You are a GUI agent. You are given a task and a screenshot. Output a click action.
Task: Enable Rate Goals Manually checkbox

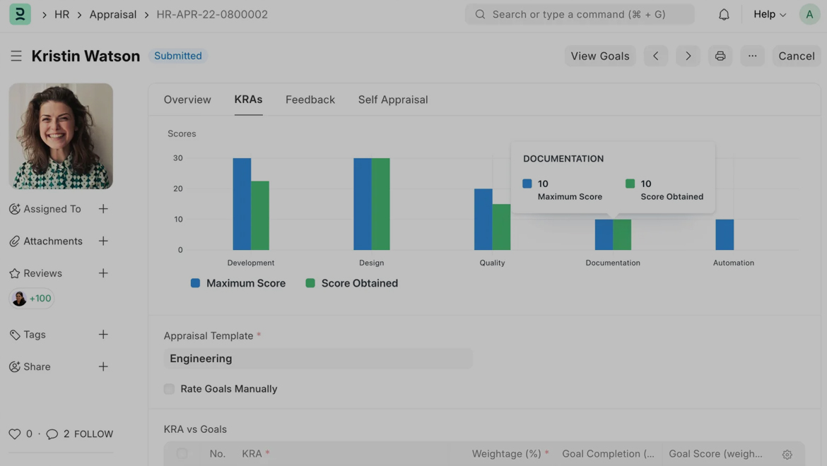tap(169, 389)
